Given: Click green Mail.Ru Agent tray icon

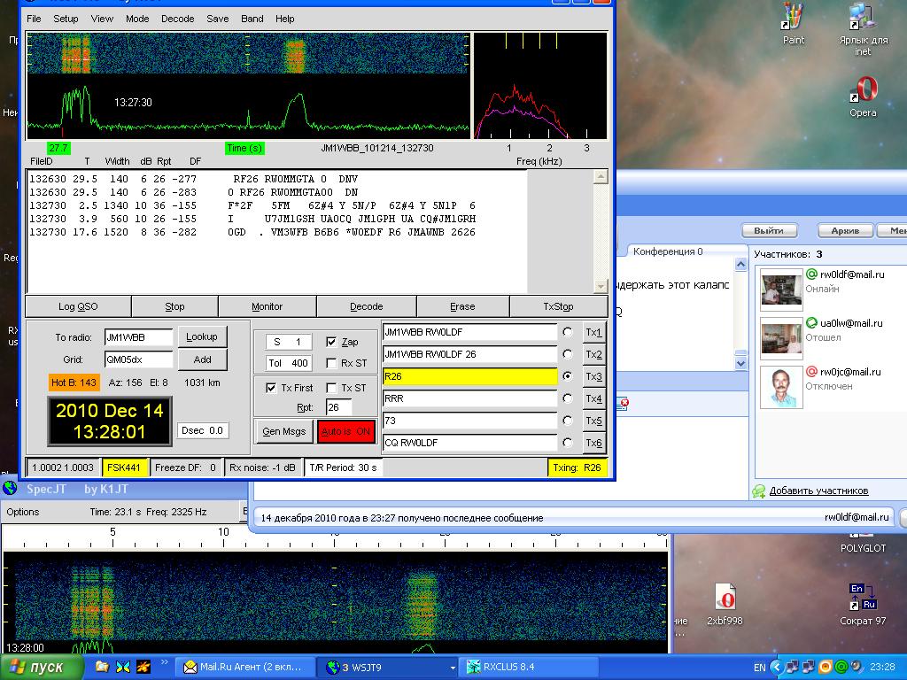Looking at the screenshot, I should click(x=841, y=668).
